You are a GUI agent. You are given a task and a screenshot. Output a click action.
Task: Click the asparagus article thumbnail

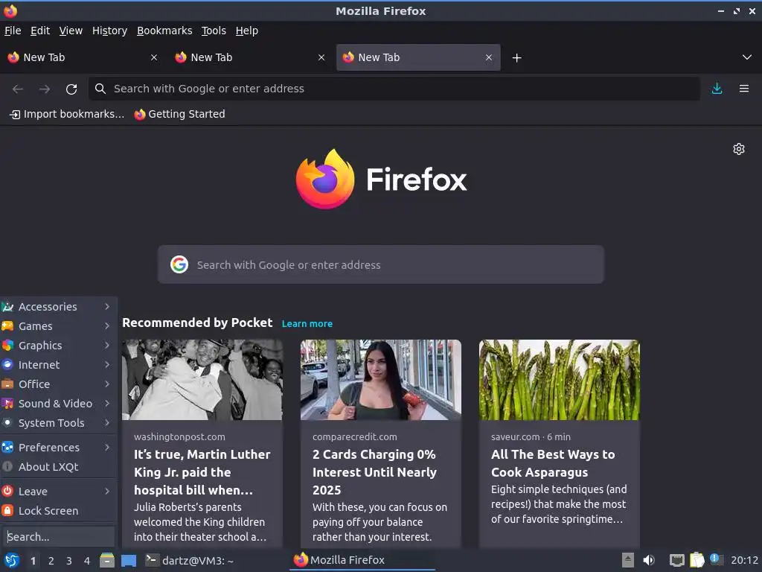[x=560, y=380]
